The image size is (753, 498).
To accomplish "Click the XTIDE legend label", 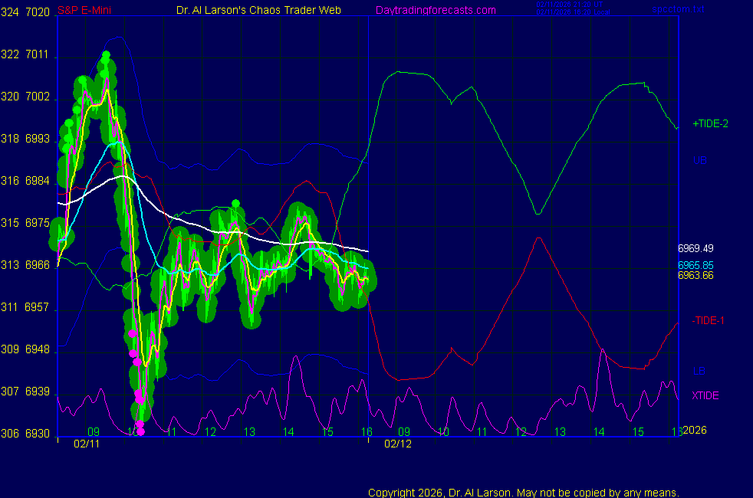I will [705, 395].
